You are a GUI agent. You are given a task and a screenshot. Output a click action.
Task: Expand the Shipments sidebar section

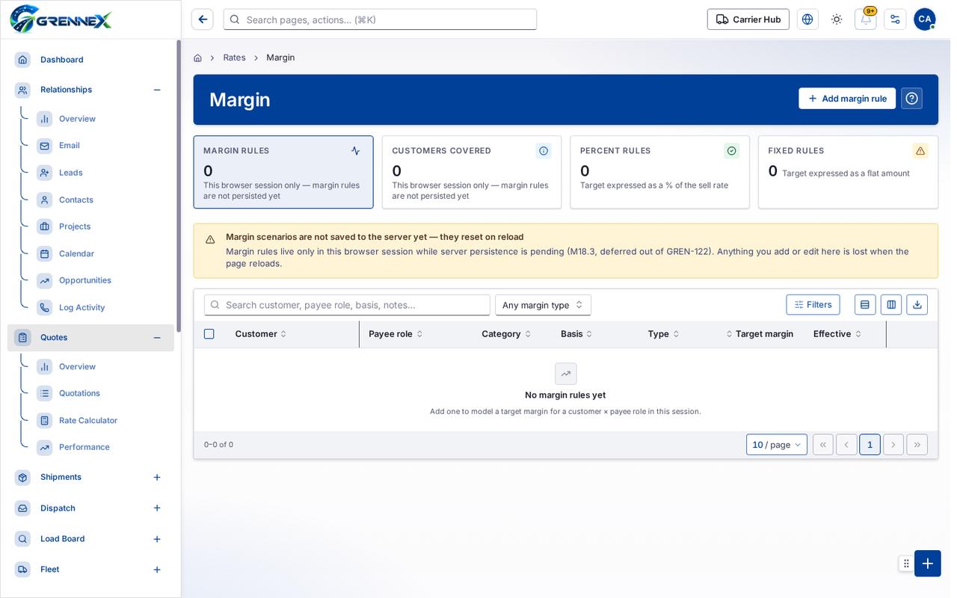pos(157,478)
